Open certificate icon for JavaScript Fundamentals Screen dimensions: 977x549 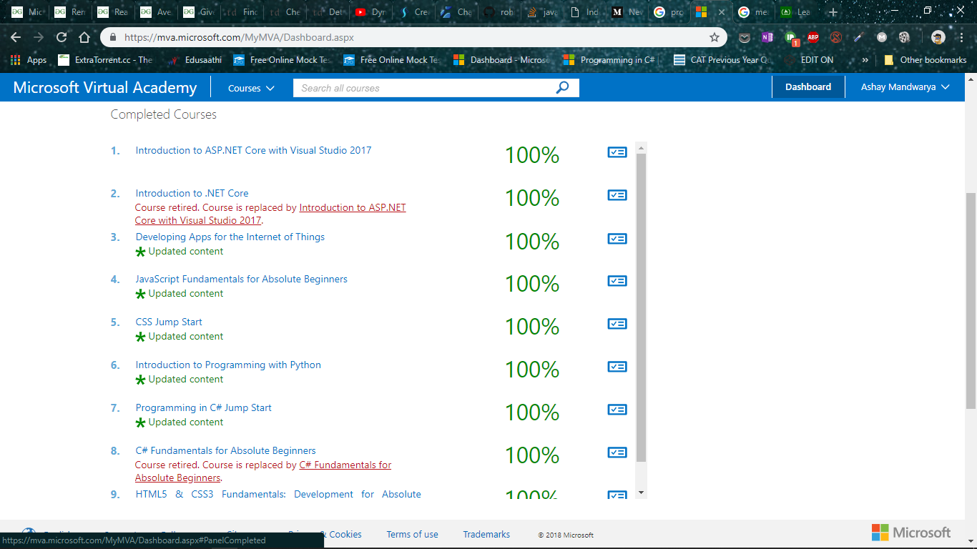617,281
